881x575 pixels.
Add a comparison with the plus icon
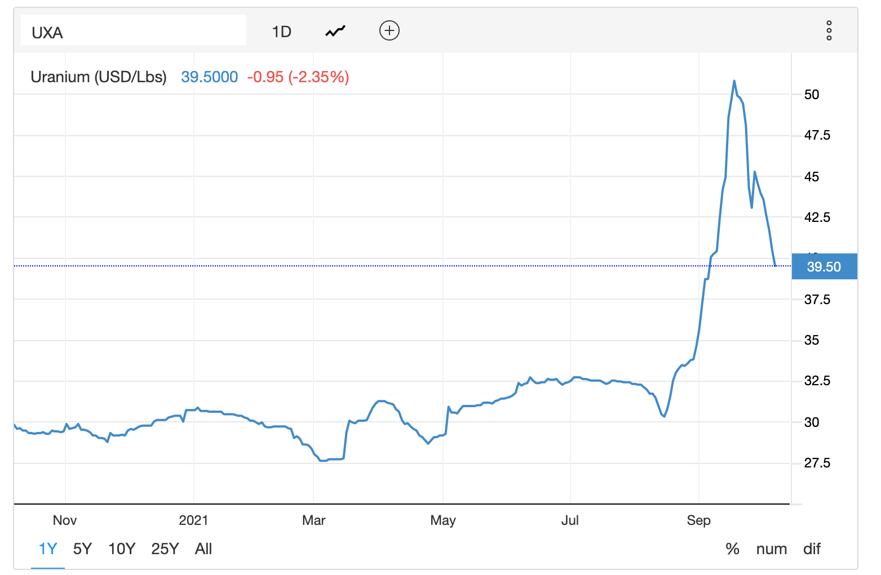coord(389,30)
